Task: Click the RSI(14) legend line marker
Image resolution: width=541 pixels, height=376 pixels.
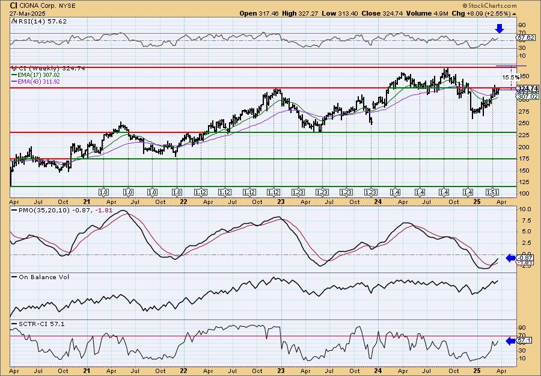Action: click(14, 21)
